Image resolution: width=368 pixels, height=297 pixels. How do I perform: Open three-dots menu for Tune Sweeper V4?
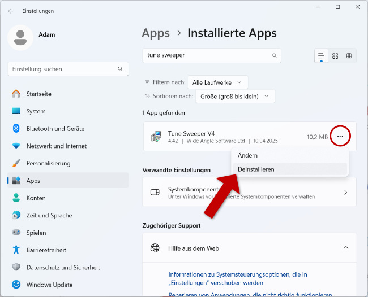tap(340, 136)
